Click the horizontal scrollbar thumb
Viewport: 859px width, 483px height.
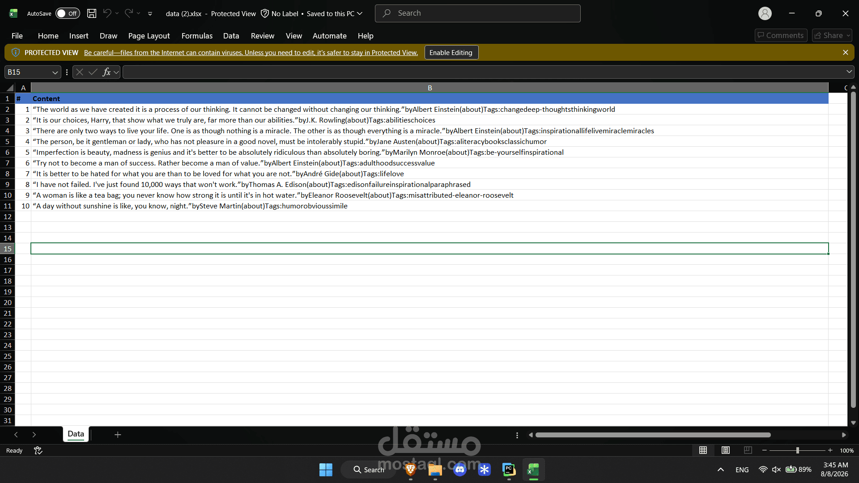pyautogui.click(x=653, y=435)
